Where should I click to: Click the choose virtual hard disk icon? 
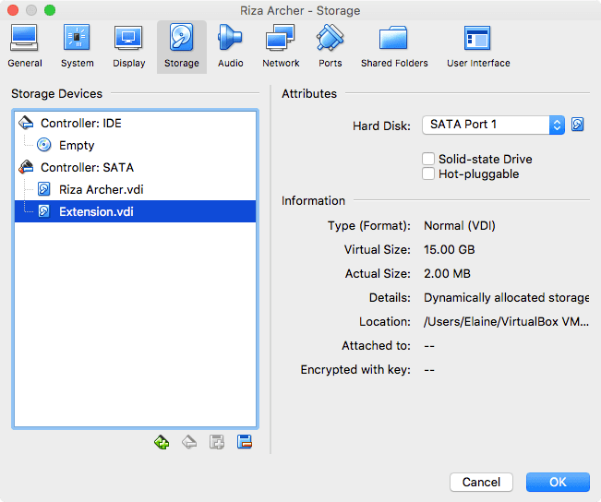(x=577, y=125)
